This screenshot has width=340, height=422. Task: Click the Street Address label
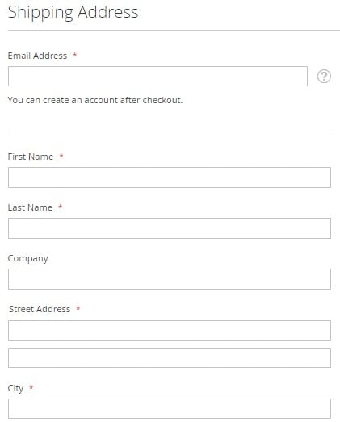coord(40,309)
